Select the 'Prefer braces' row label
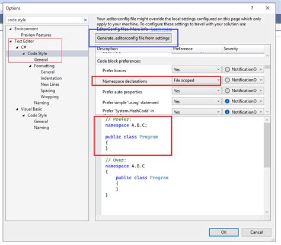The height and width of the screenshot is (245, 281). point(114,70)
